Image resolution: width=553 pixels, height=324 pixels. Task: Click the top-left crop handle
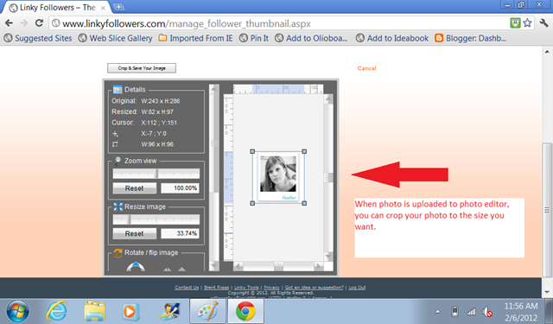[x=252, y=151]
